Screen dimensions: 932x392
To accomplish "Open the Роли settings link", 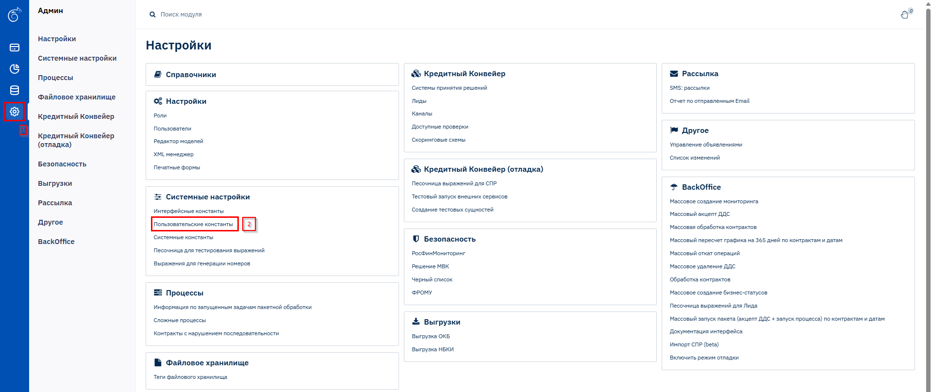I will click(160, 115).
